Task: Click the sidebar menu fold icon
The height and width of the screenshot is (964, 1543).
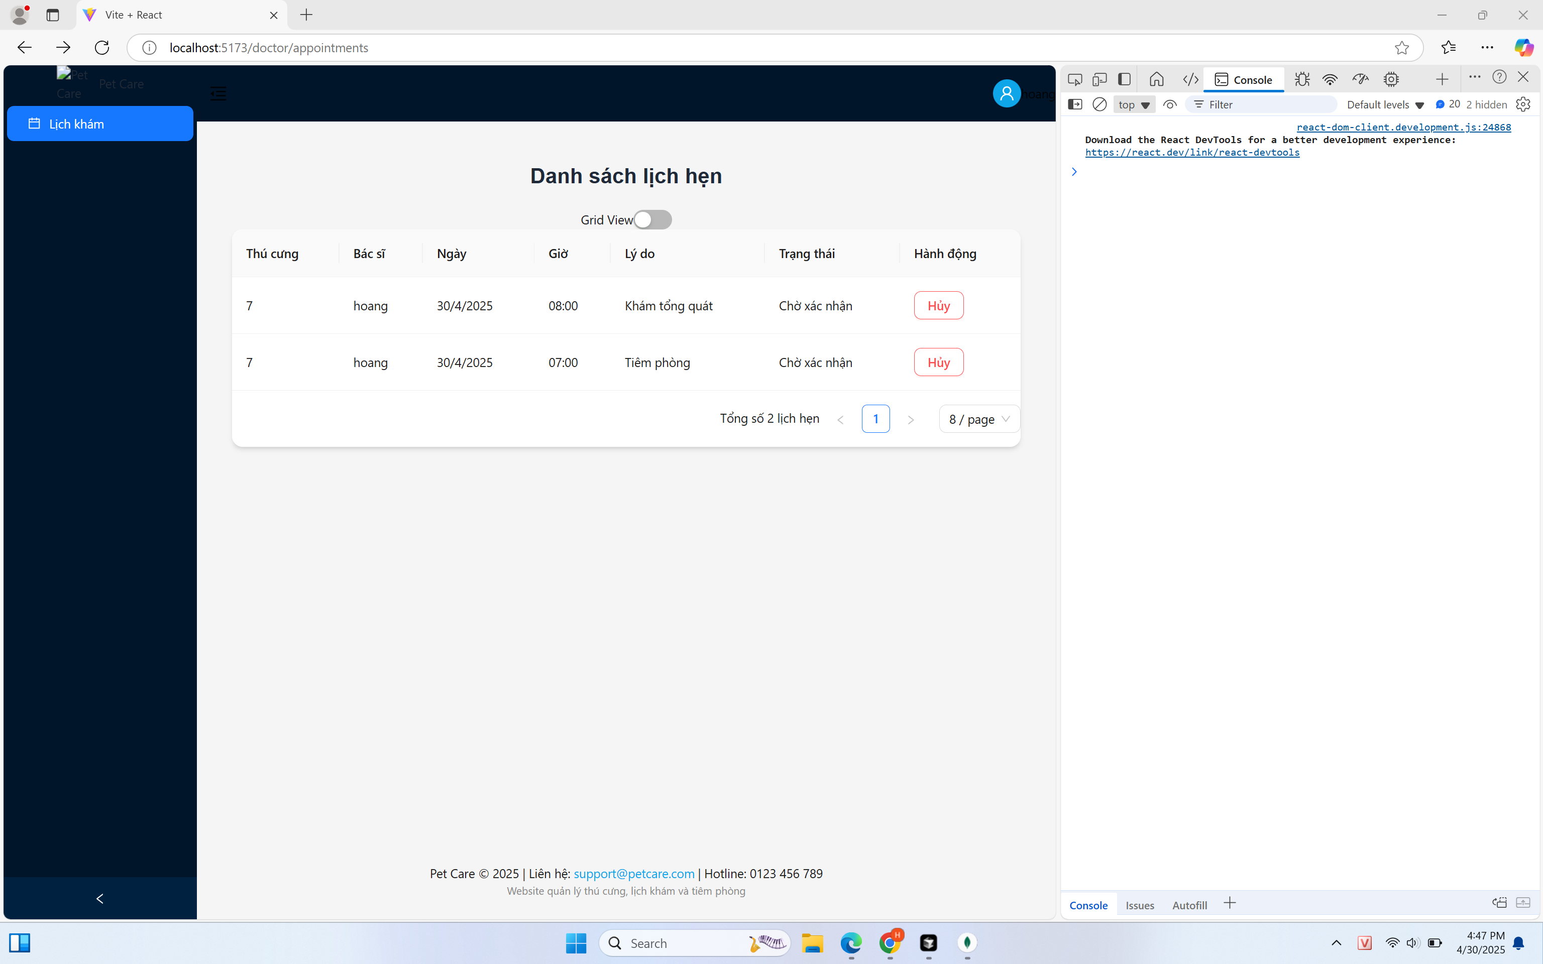Action: tap(218, 94)
